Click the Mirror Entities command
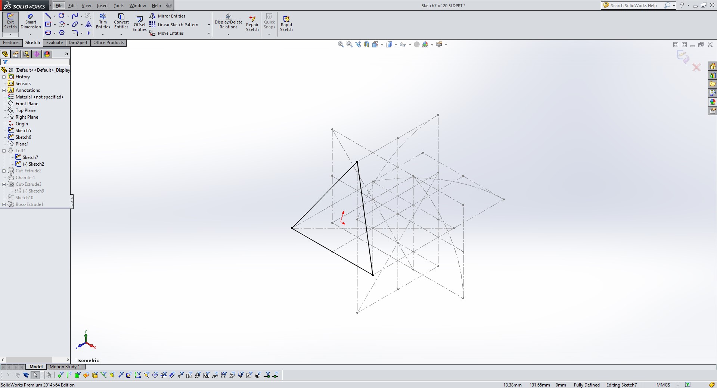This screenshot has height=388, width=717. tap(167, 16)
